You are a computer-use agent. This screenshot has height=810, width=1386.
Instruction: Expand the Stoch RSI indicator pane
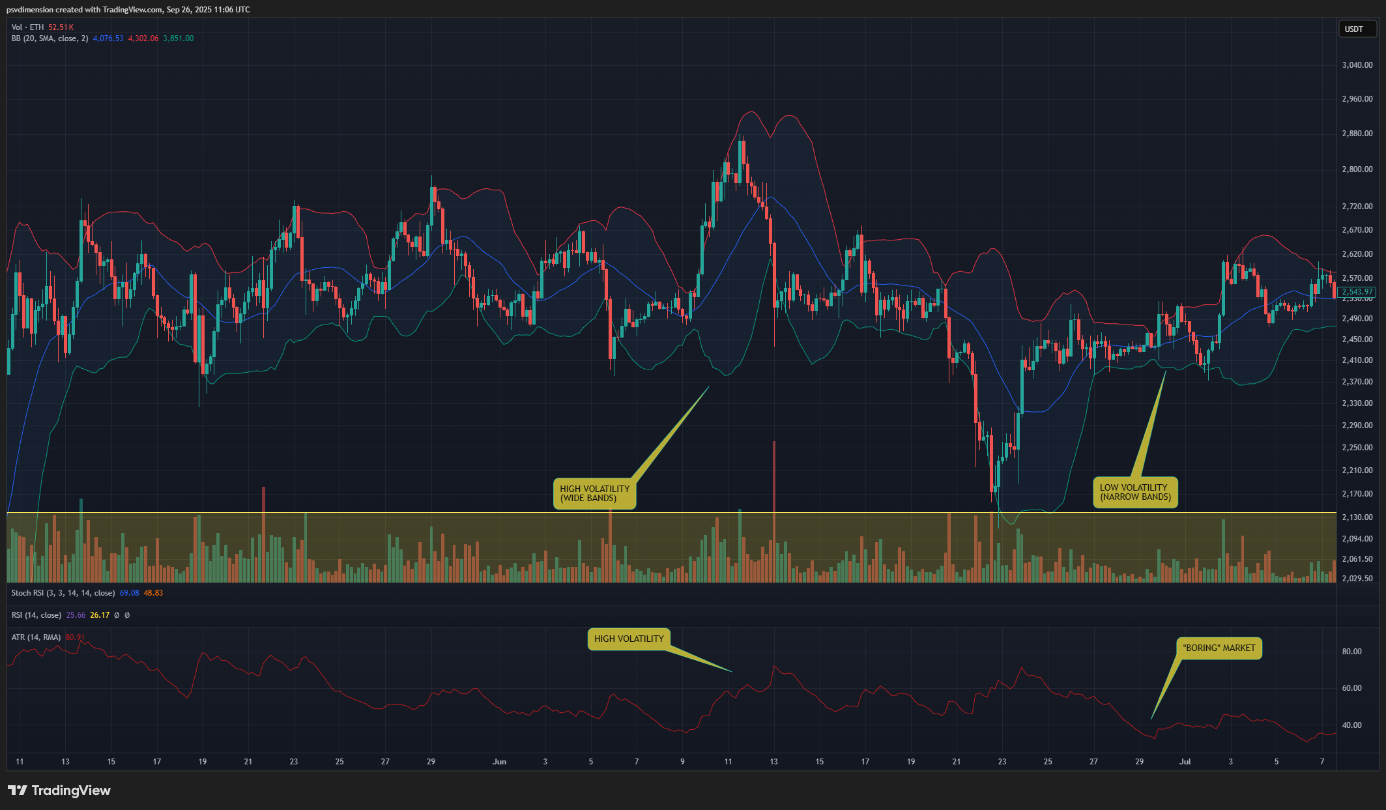pos(63,593)
